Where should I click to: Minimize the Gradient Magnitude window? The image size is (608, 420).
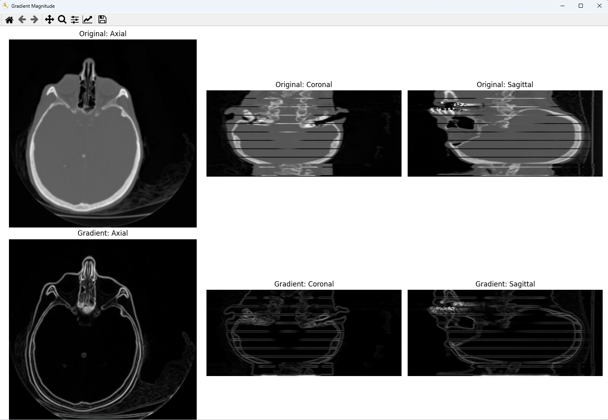point(562,6)
